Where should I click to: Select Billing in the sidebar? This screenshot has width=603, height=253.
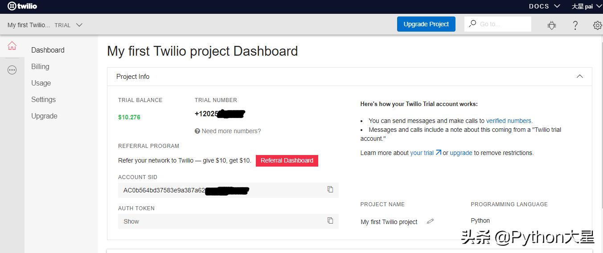40,66
